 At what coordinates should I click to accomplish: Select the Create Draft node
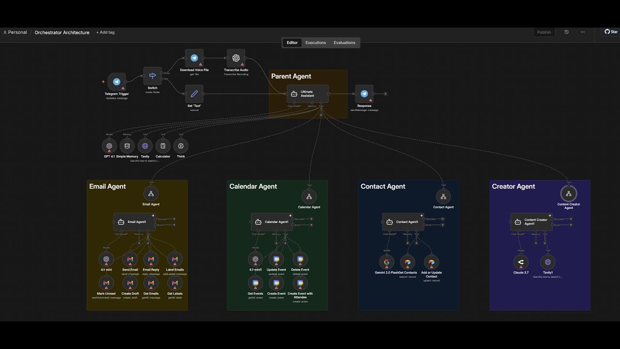(130, 283)
